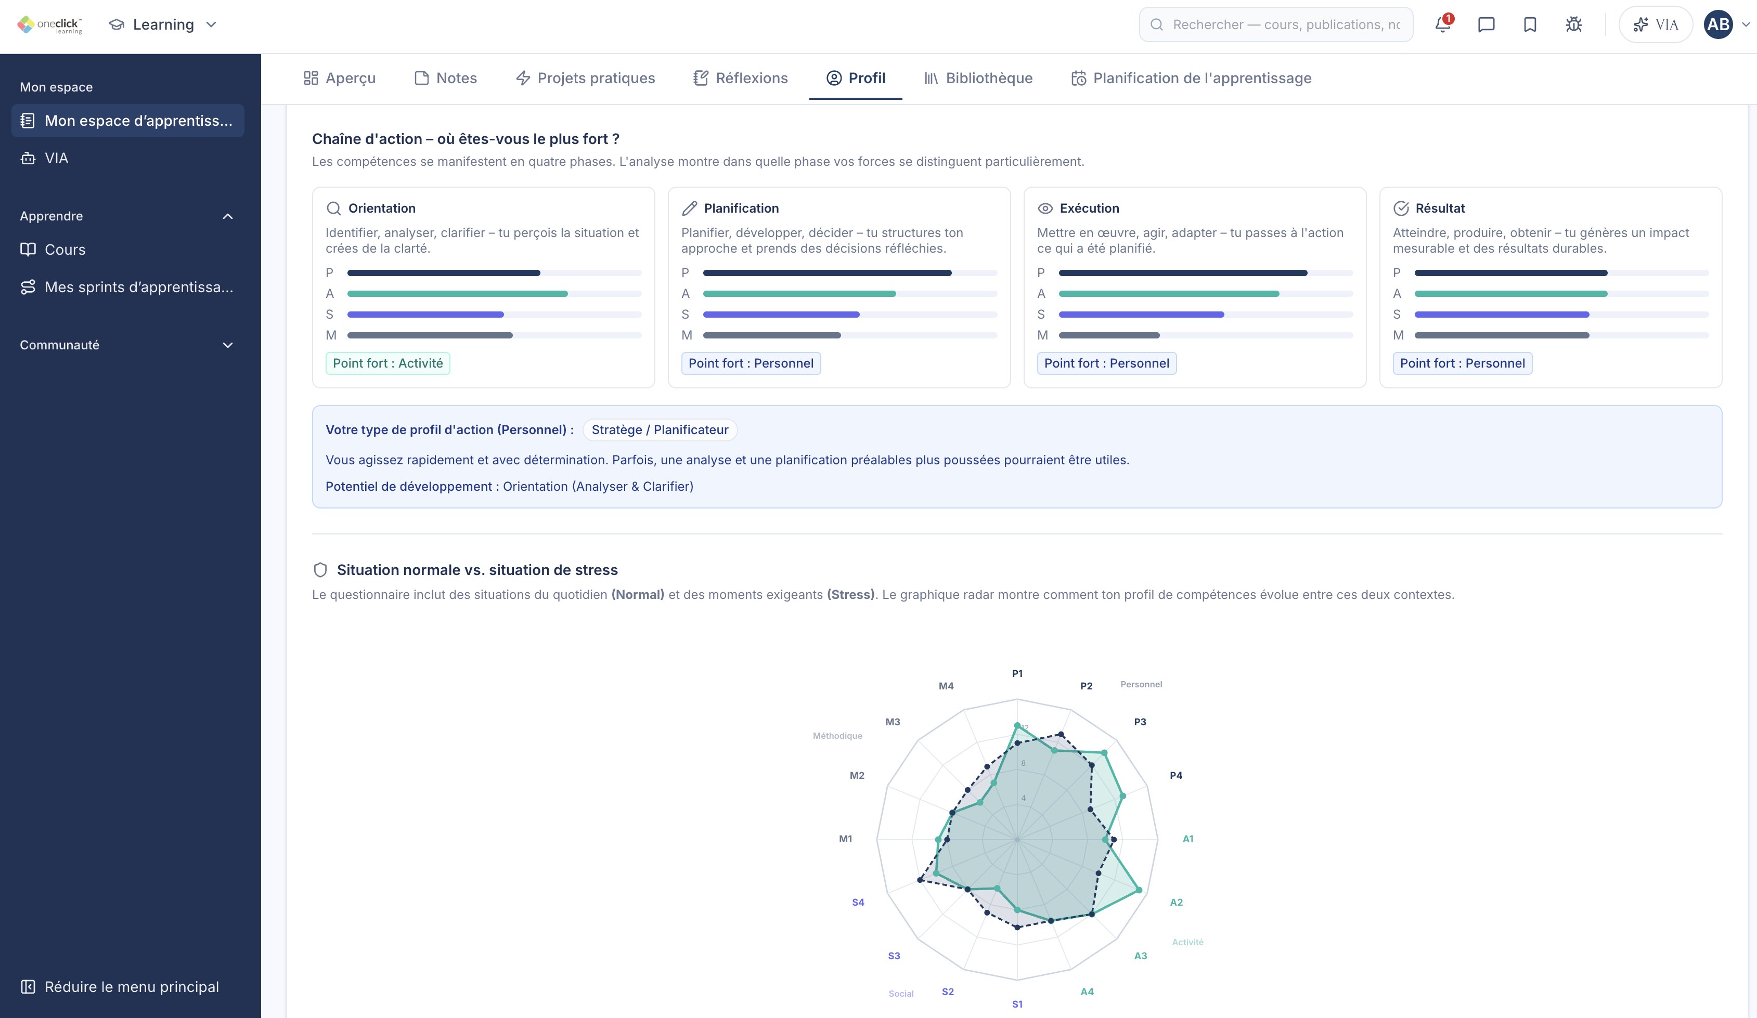
Task: Switch to the Aperçu tab
Action: (340, 78)
